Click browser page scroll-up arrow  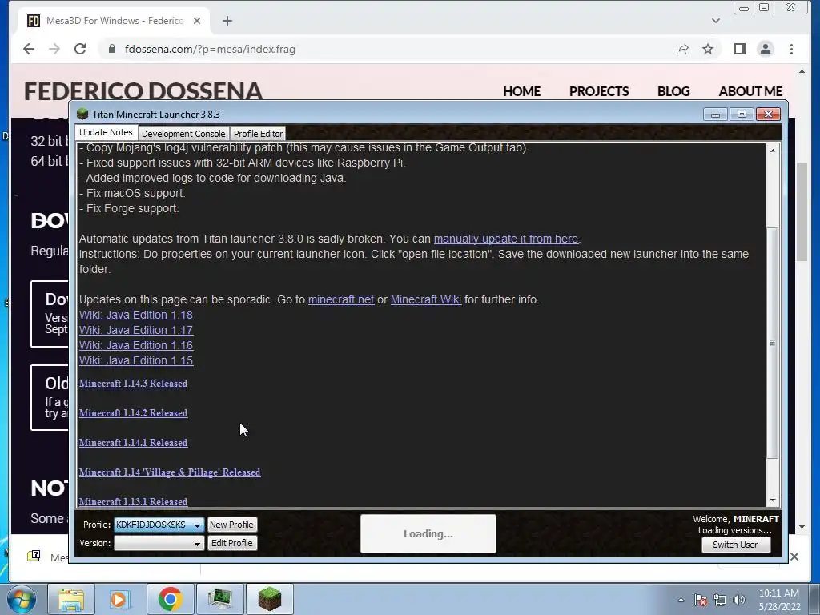[802, 71]
